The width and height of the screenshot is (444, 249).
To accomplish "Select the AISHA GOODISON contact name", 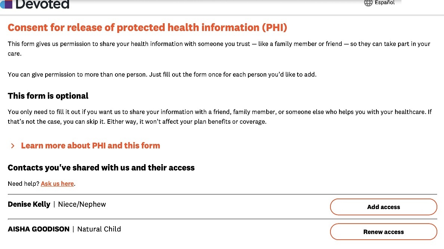I will click(38, 229).
